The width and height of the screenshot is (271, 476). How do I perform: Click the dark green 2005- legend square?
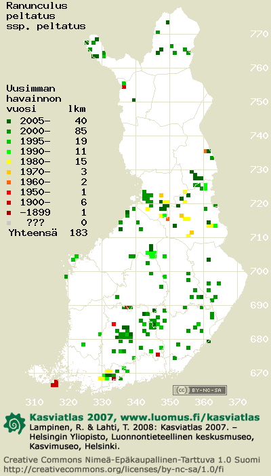(x=9, y=121)
